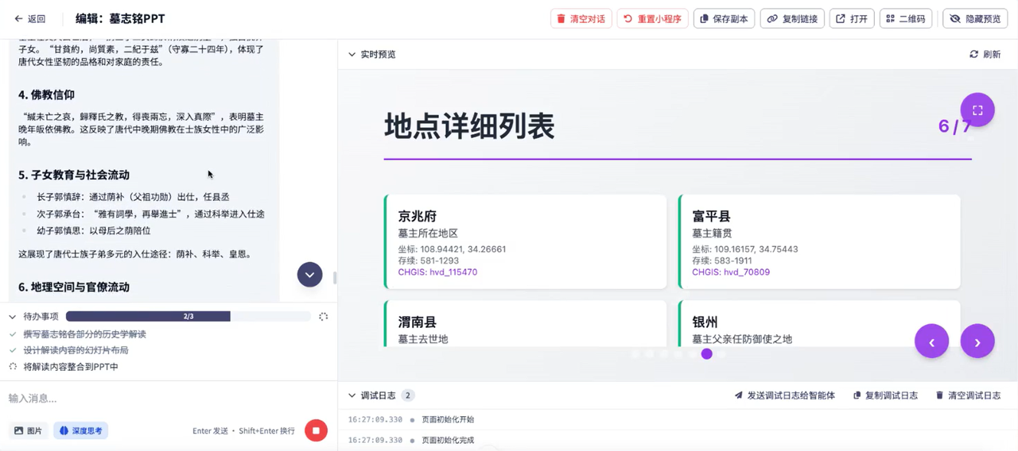Click the 银州 card heading
The width and height of the screenshot is (1018, 451).
705,322
